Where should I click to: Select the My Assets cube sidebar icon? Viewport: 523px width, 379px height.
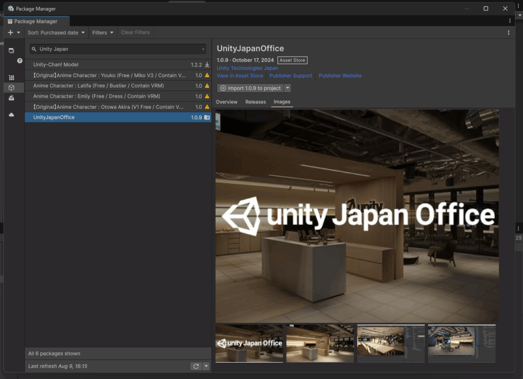click(11, 87)
